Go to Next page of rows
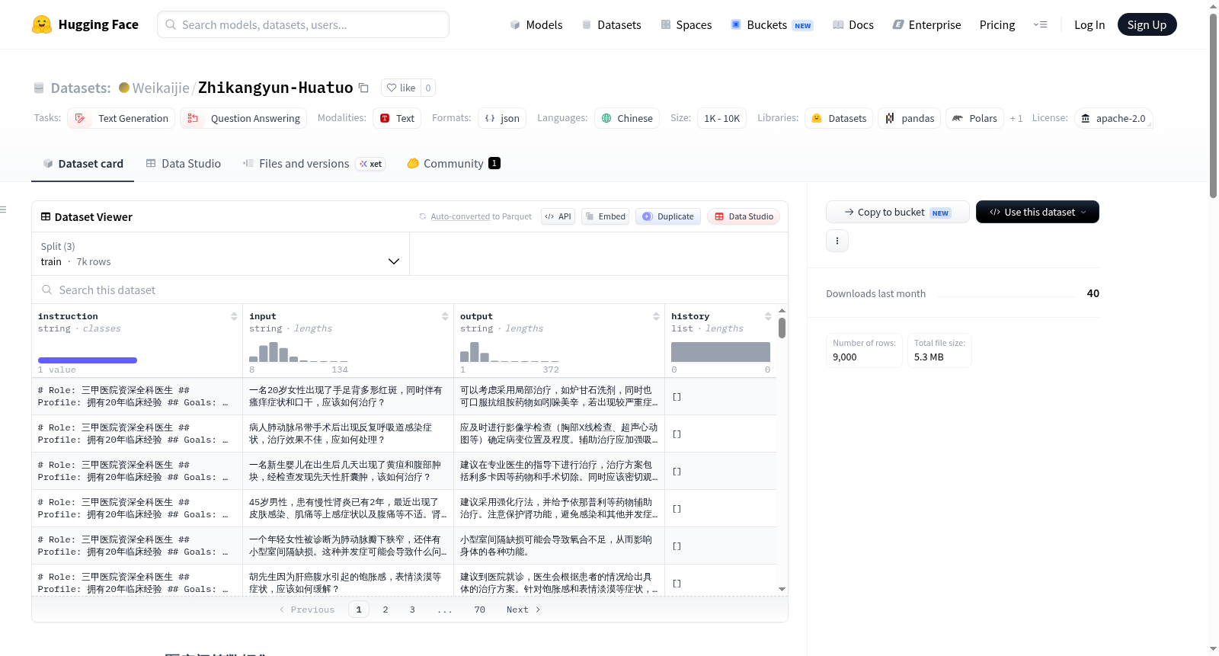This screenshot has width=1219, height=656. coord(523,610)
